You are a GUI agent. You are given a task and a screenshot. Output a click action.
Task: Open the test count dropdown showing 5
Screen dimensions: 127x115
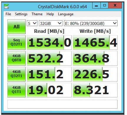coord(32,23)
